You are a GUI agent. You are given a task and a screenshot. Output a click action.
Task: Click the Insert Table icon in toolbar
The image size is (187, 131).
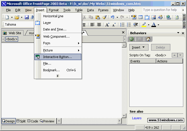[140, 17]
